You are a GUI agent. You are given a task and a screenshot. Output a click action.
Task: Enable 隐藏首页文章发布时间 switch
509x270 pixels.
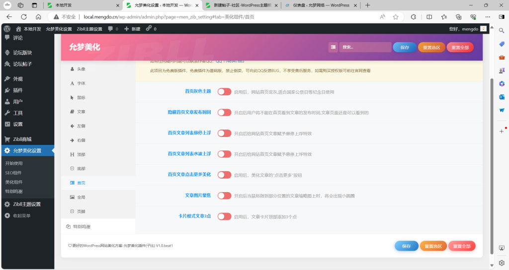(x=224, y=113)
